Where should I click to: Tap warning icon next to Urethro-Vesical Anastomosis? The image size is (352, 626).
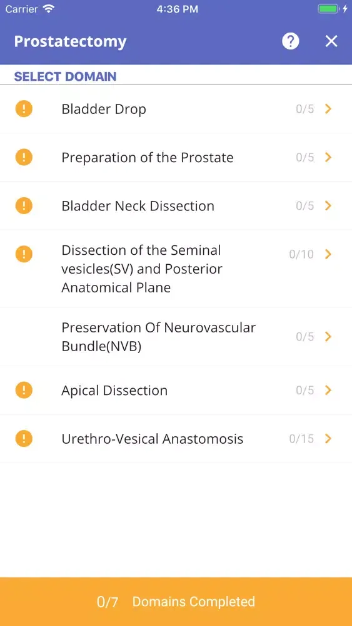[x=24, y=439]
